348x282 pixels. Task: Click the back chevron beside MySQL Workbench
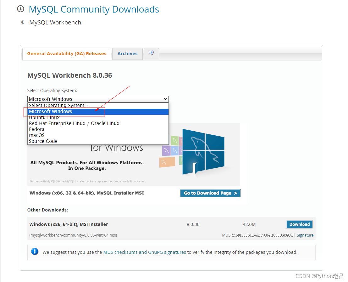(x=22, y=22)
